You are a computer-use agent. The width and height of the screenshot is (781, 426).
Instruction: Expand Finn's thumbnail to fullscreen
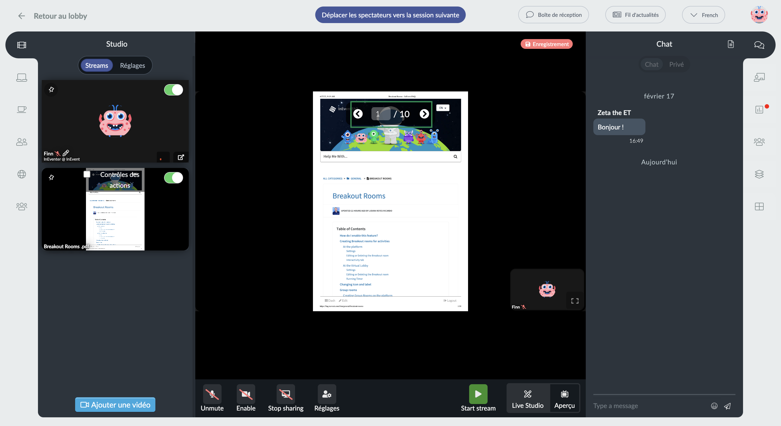pyautogui.click(x=575, y=301)
